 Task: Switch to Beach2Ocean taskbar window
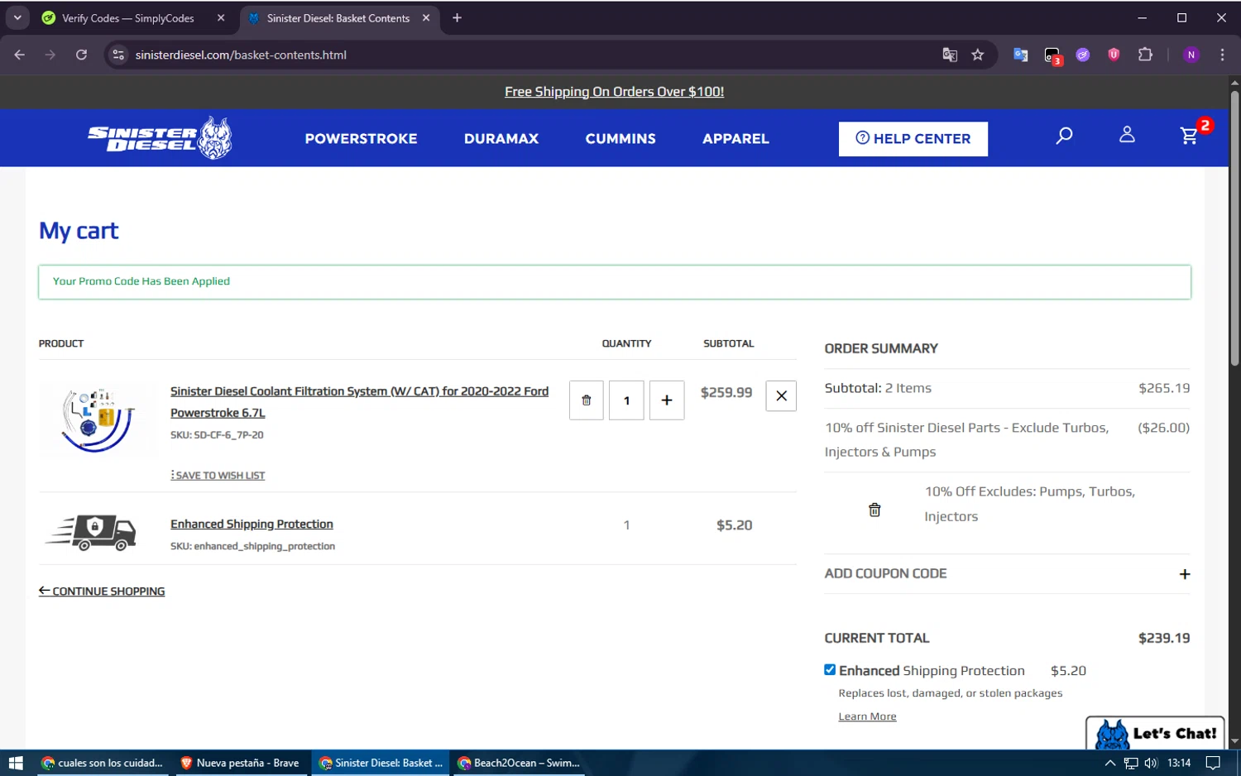coord(518,763)
